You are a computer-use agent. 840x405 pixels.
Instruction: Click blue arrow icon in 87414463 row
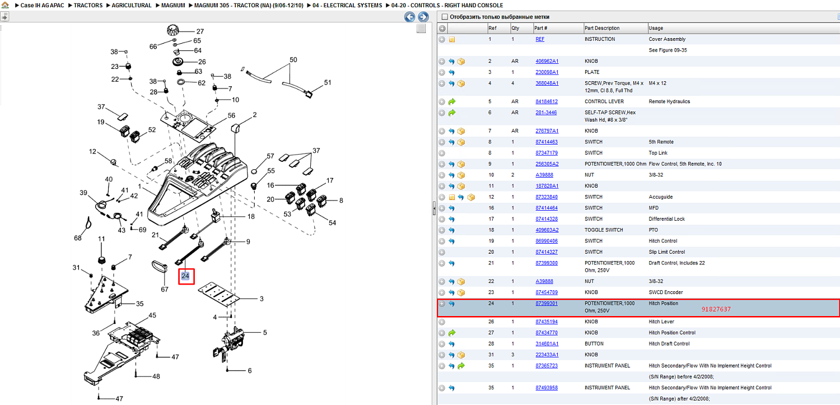[451, 142]
